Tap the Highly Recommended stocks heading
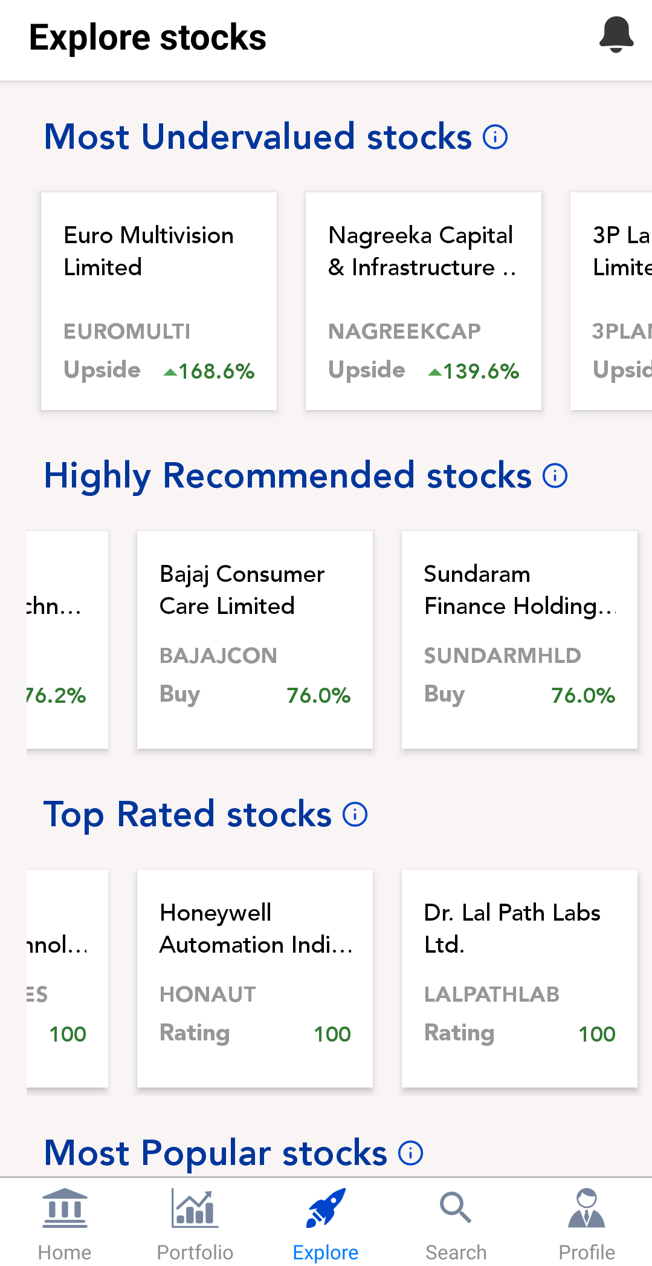Viewport: 652px width, 1266px height. [x=288, y=475]
